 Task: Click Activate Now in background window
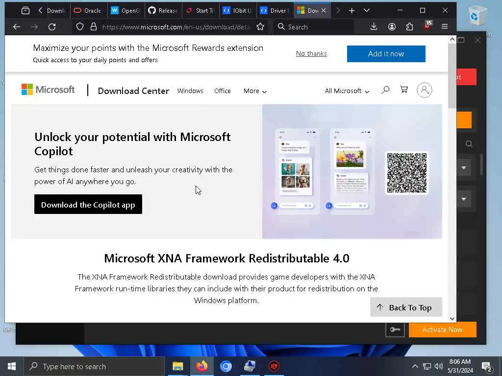pyautogui.click(x=443, y=329)
